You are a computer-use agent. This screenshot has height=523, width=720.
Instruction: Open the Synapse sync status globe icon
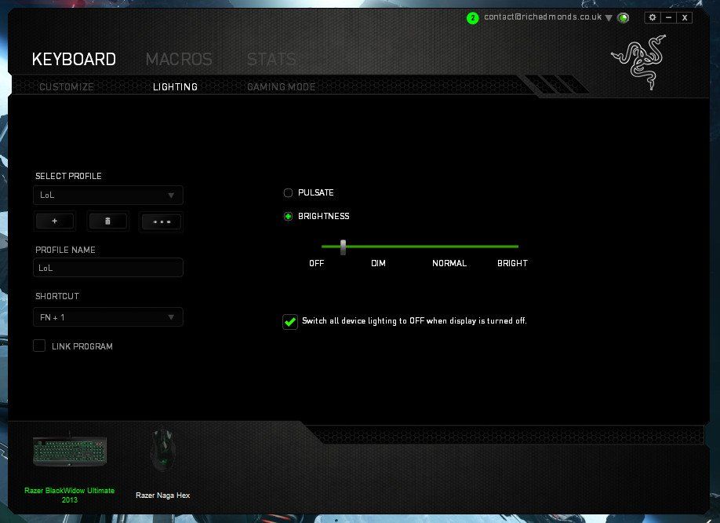click(x=622, y=17)
